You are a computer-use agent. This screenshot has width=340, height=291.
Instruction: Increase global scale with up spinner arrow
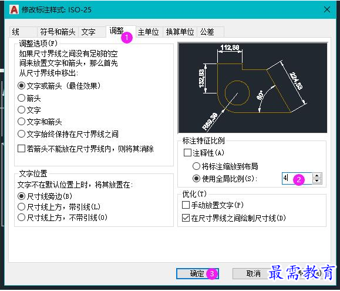coord(317,176)
